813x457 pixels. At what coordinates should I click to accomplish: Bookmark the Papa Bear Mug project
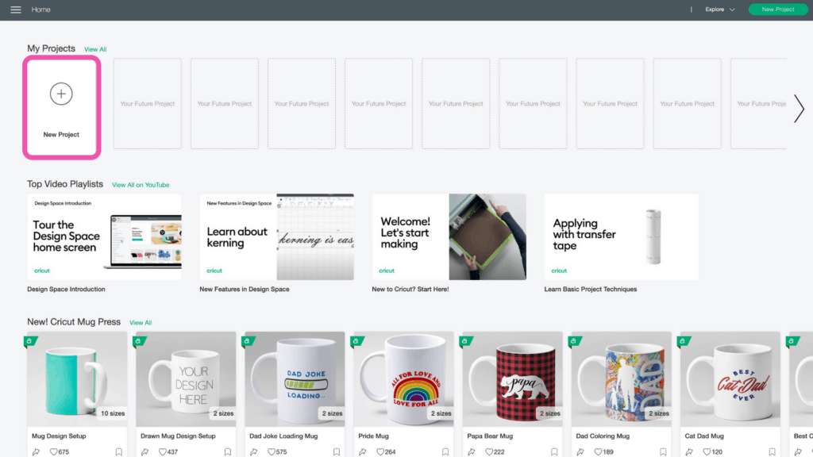pyautogui.click(x=554, y=451)
